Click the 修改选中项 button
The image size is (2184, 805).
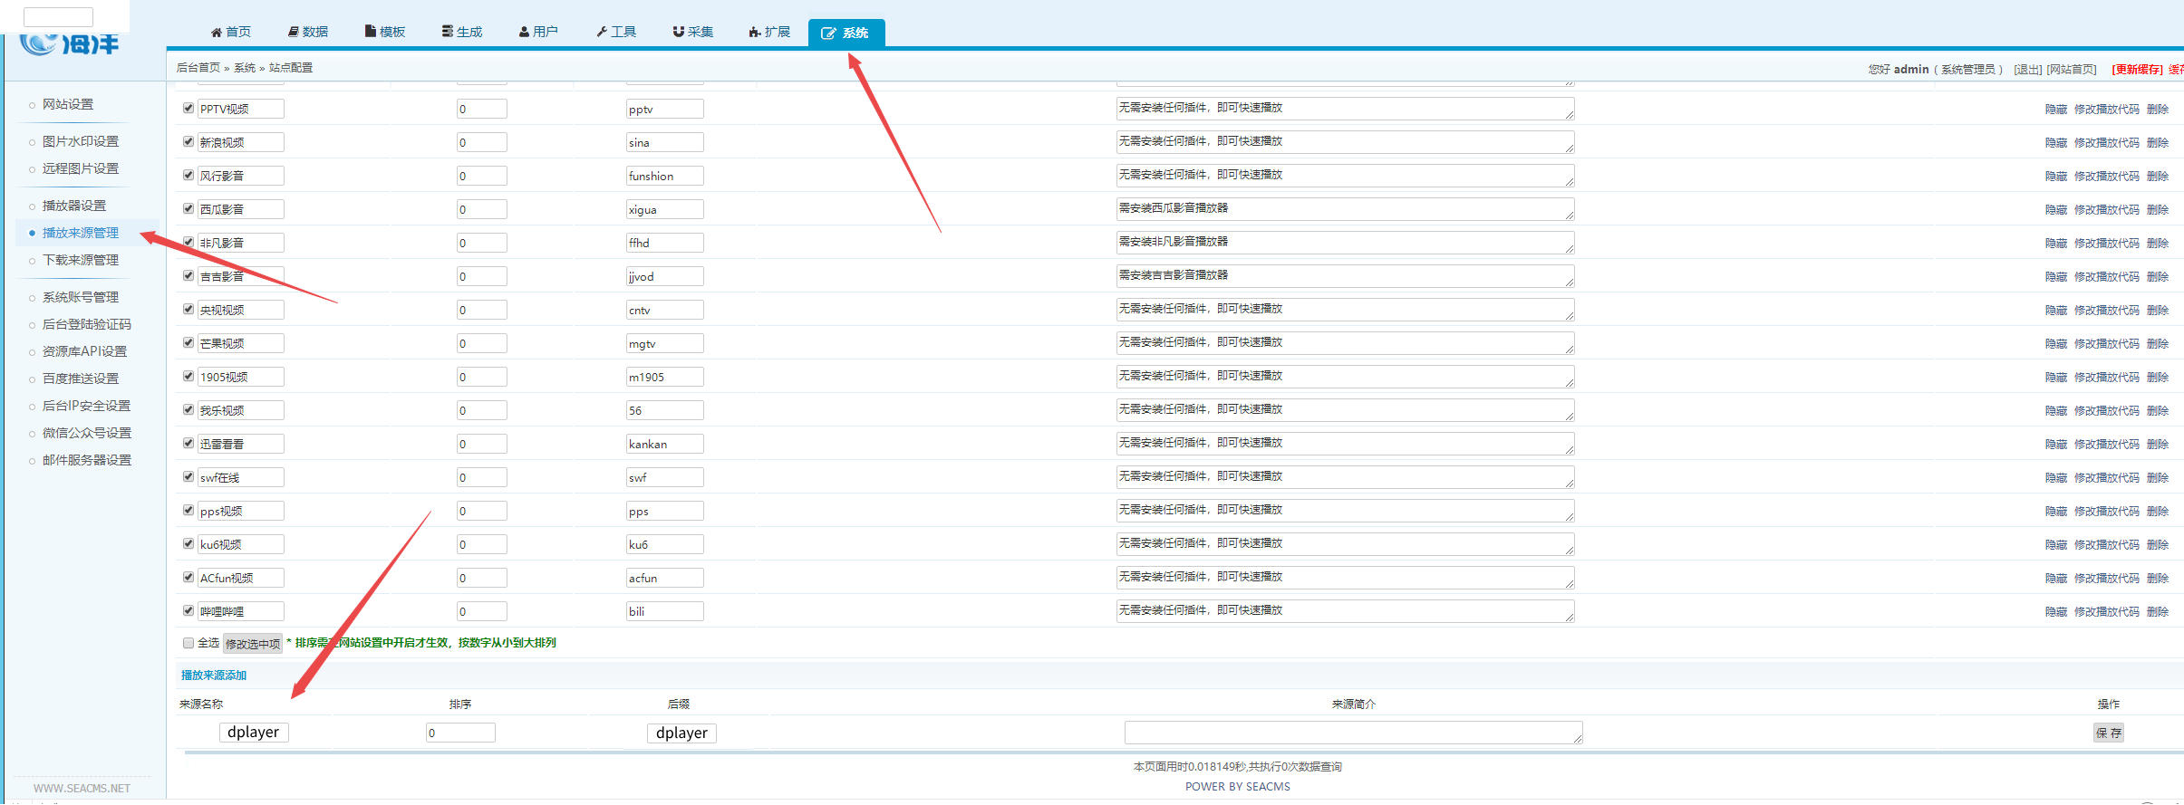pos(253,644)
